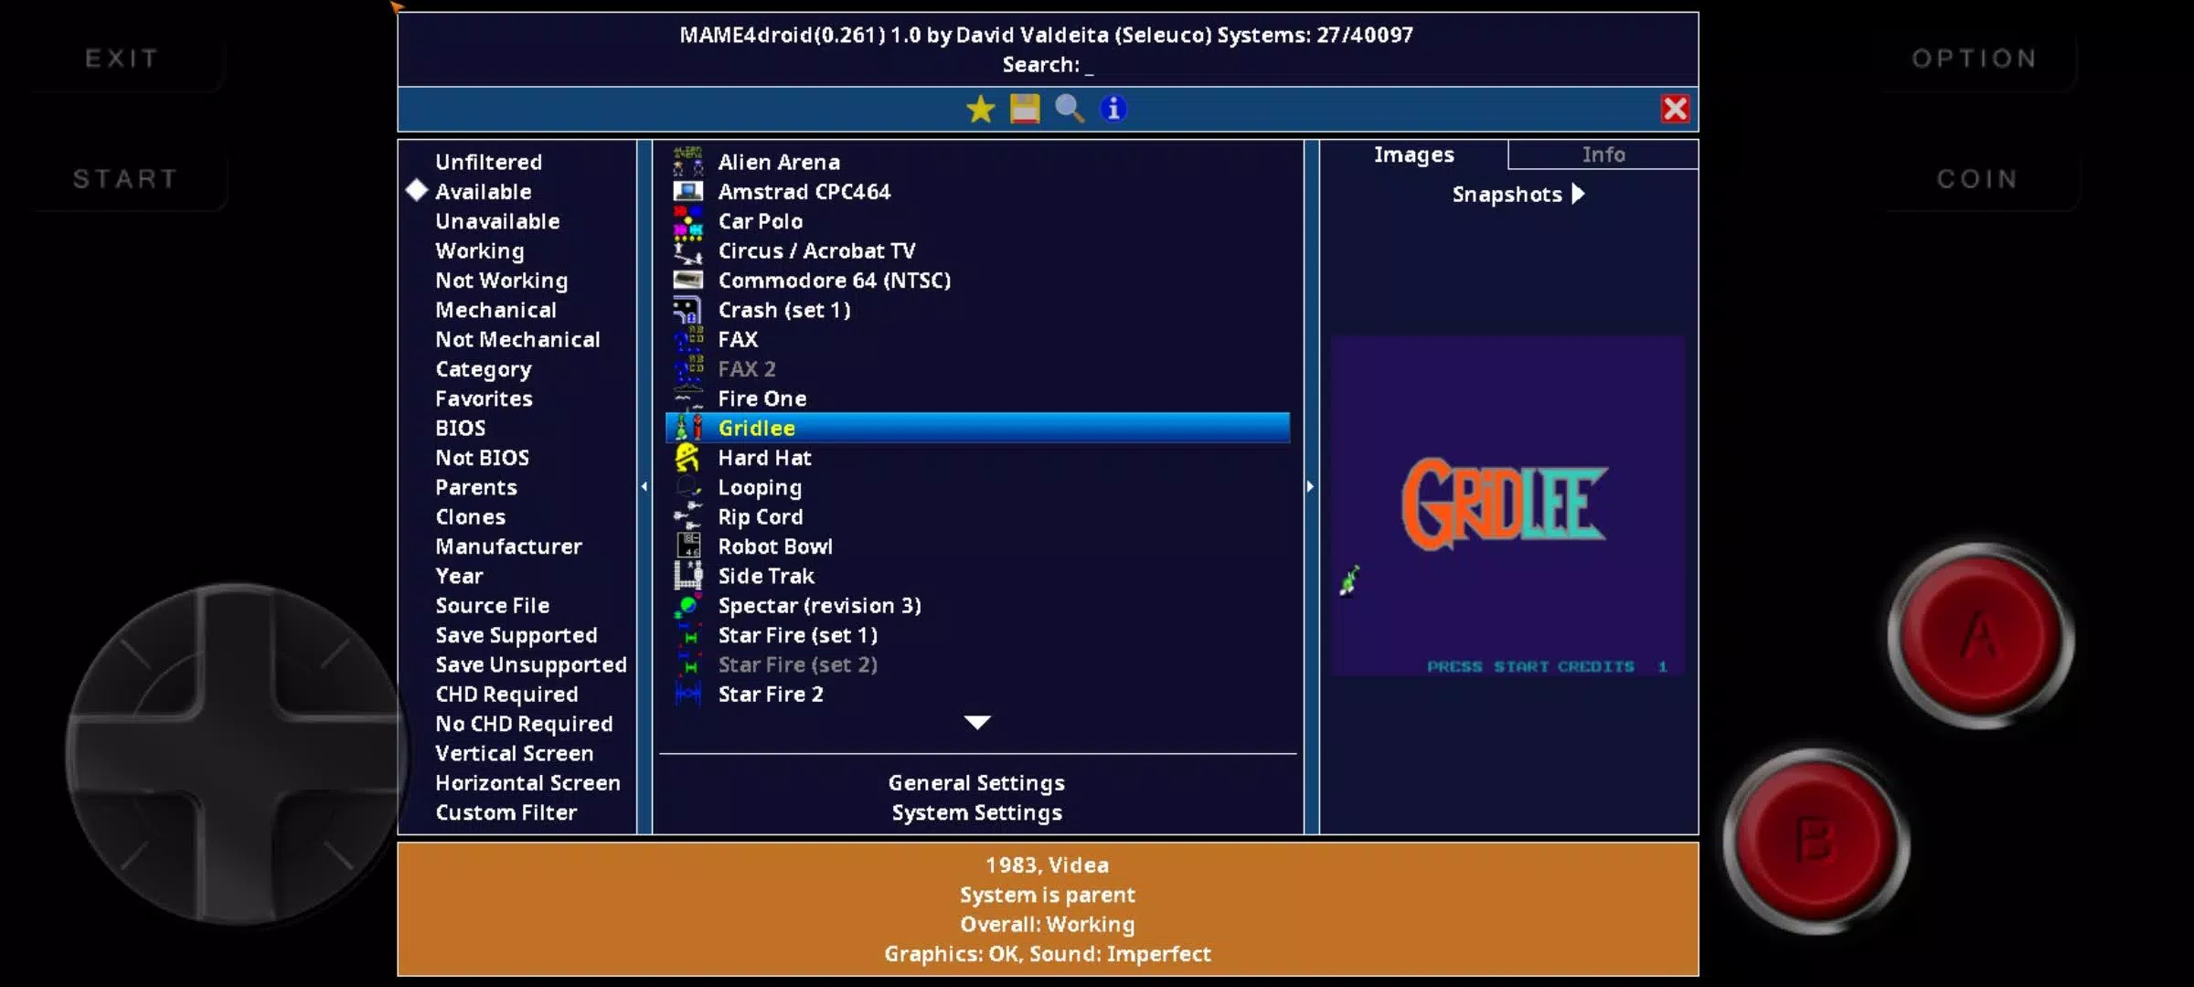Click System Settings button
Viewport: 2194px width, 987px height.
click(x=975, y=812)
